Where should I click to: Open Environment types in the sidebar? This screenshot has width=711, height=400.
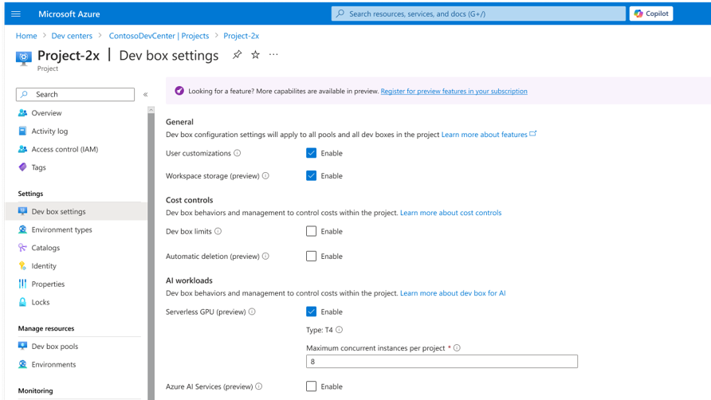pyautogui.click(x=61, y=229)
